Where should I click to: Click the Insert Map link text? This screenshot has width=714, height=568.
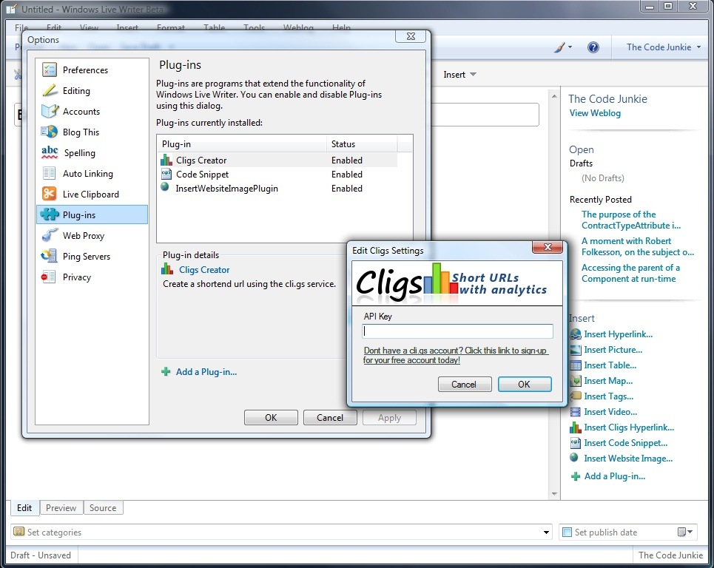(x=608, y=380)
